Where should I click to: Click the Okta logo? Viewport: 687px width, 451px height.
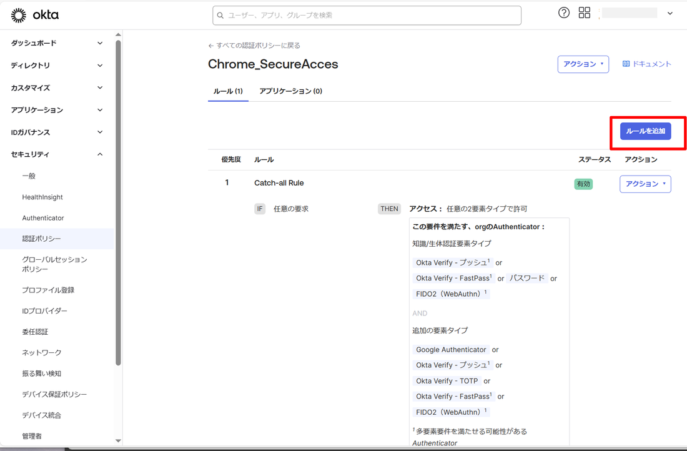pyautogui.click(x=34, y=16)
